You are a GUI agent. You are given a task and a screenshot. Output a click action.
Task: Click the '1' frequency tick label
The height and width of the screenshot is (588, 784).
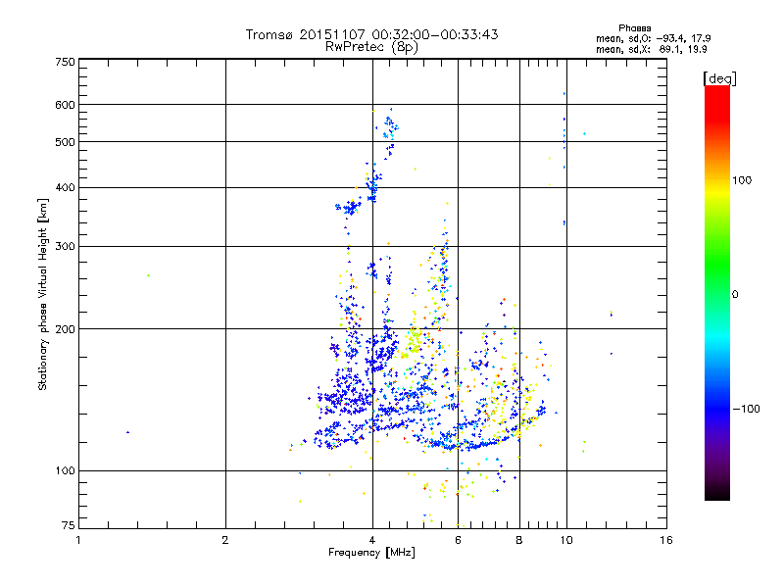point(78,540)
